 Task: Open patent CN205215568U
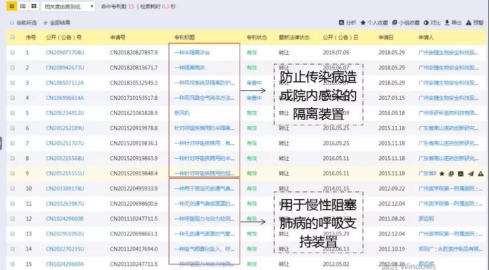65,158
